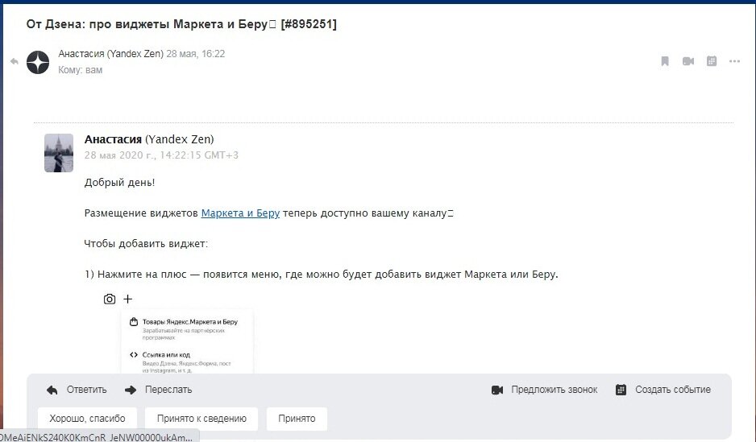The image size is (756, 442).
Task: Choose the quick reply Хорошо, спасибо
Action: [87, 419]
